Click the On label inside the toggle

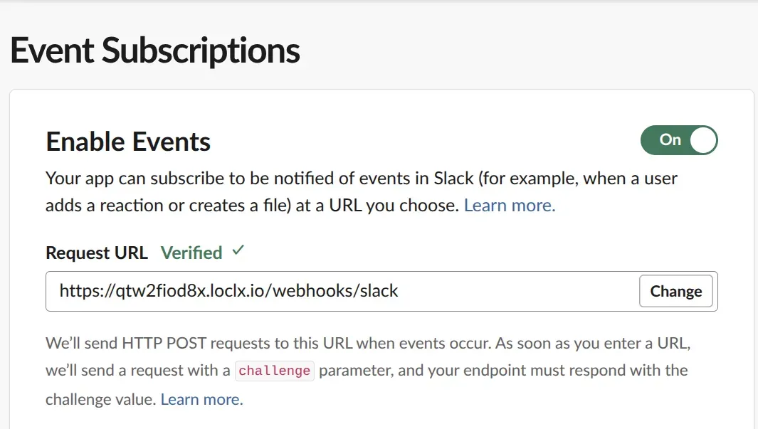tap(669, 140)
